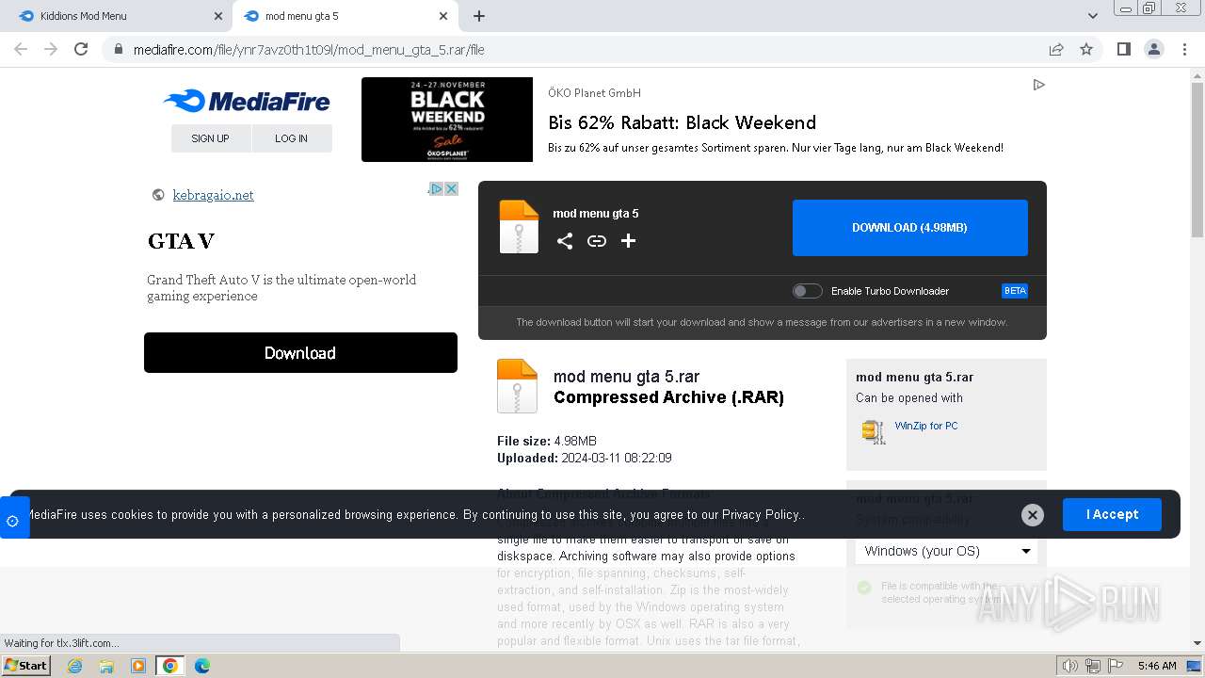This screenshot has width=1205, height=678.
Task: Click the Uploaded: 2024-03-11 08:22:09 text
Action: click(x=585, y=458)
